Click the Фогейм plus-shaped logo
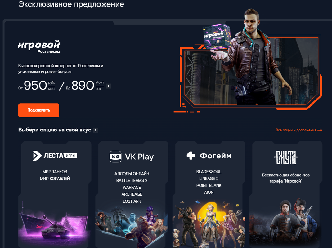This screenshot has width=332, height=248. [191, 156]
